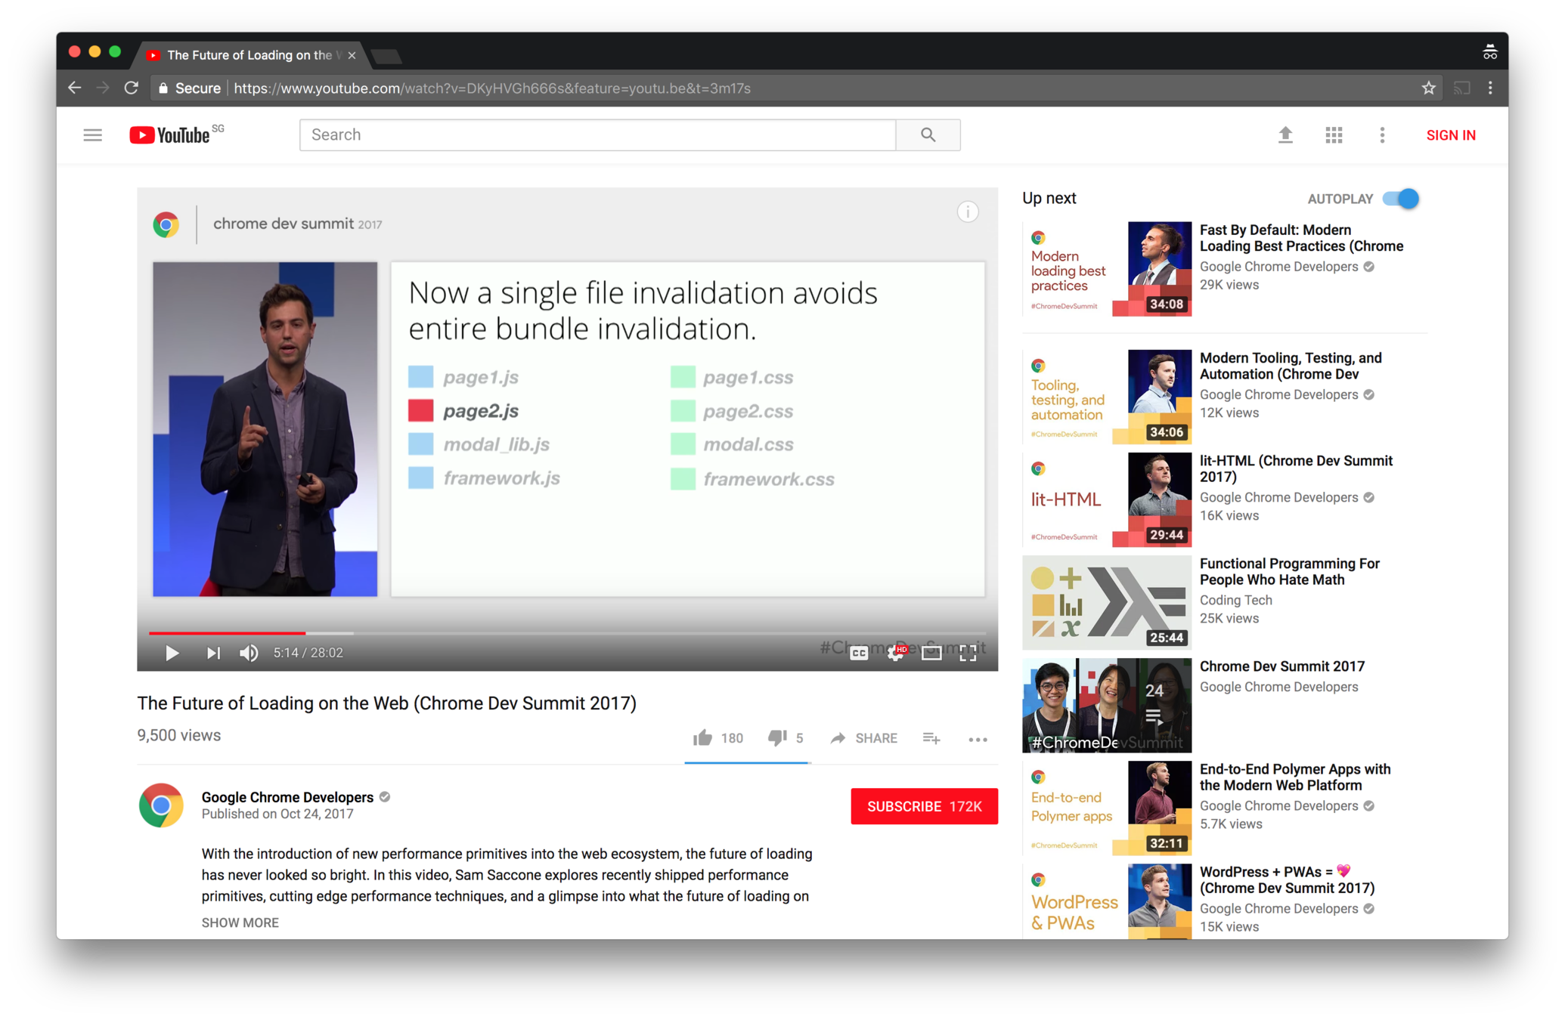
Task: Select the Future of Loading browser tab
Action: coord(249,55)
